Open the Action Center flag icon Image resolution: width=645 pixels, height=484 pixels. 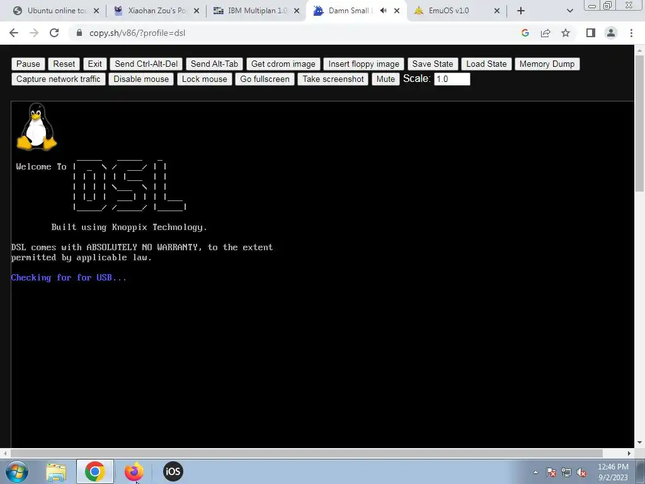click(x=551, y=473)
